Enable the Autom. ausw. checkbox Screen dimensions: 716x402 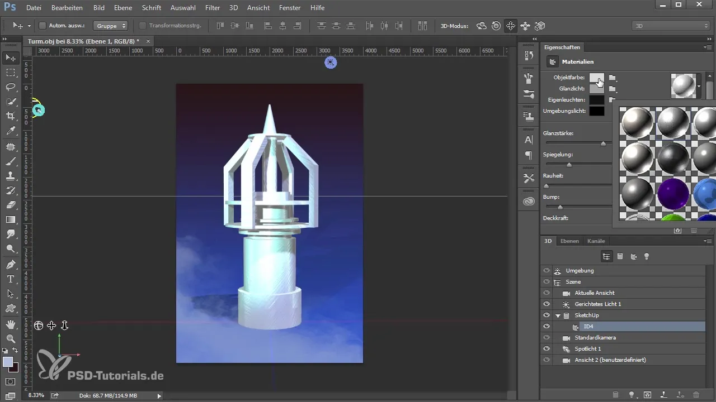pos(43,26)
